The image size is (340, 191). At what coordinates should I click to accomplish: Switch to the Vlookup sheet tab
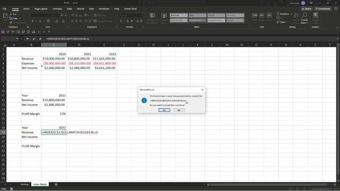point(24,184)
